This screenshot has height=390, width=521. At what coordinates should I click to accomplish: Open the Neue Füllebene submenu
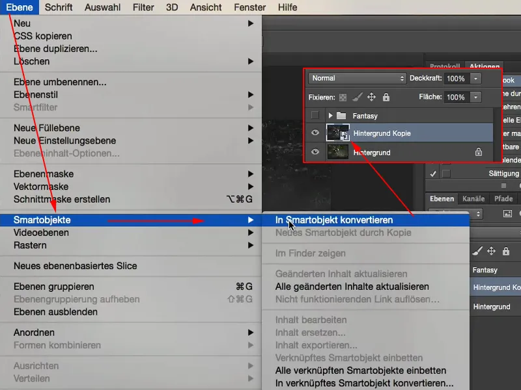coord(131,128)
